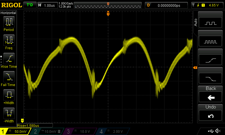
Task: Select the Rise Time measurement icon
Action: (9, 58)
